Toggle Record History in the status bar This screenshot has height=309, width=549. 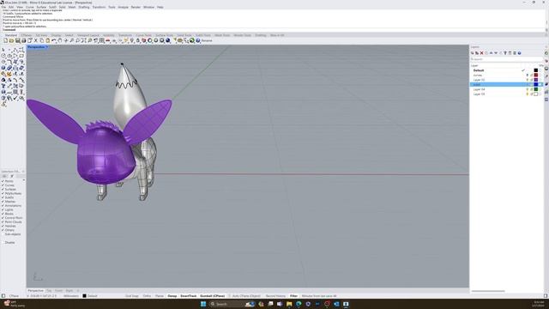click(x=275, y=296)
